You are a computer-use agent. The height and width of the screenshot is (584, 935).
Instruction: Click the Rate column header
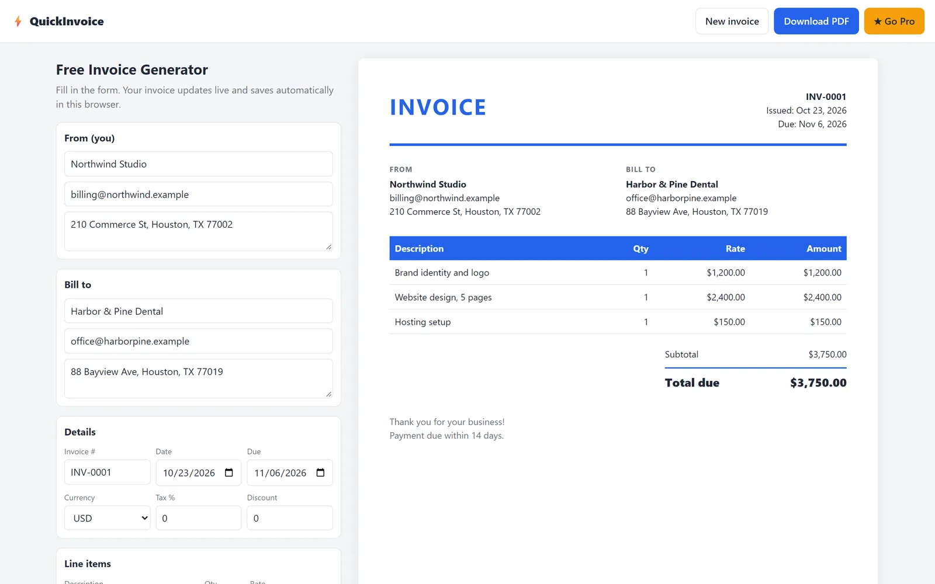735,249
